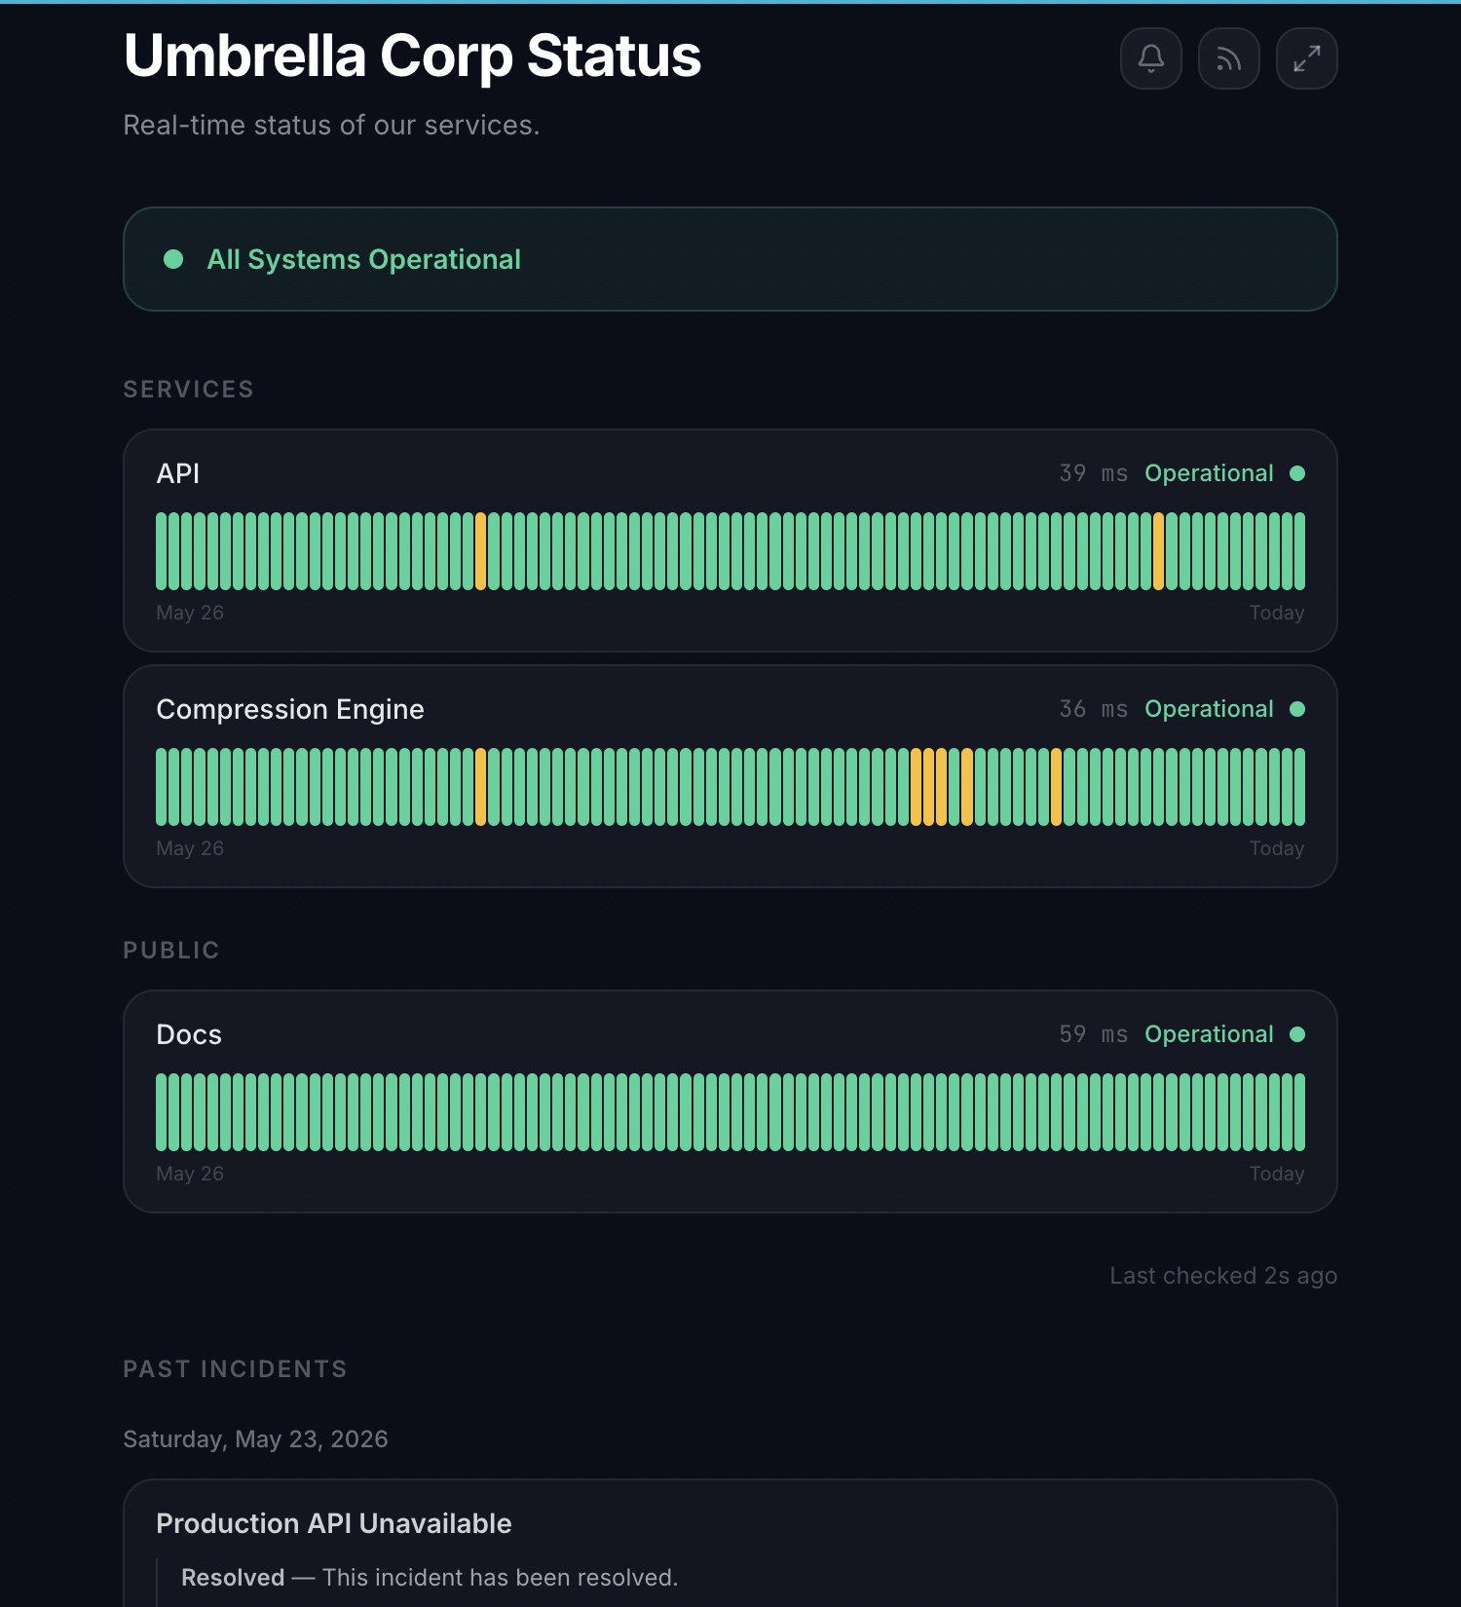Click the API green status dot
Image resolution: width=1461 pixels, height=1607 pixels.
(1297, 473)
